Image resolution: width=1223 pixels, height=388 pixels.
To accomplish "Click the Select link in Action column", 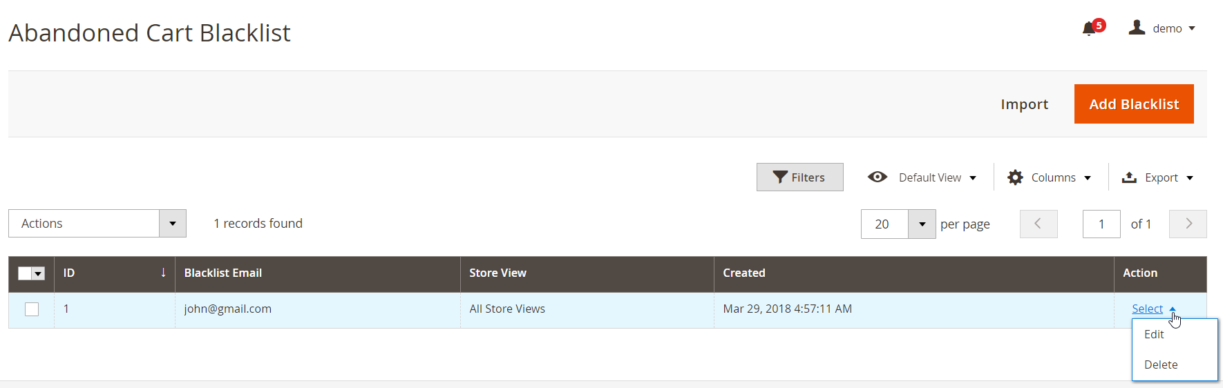I will pyautogui.click(x=1147, y=309).
